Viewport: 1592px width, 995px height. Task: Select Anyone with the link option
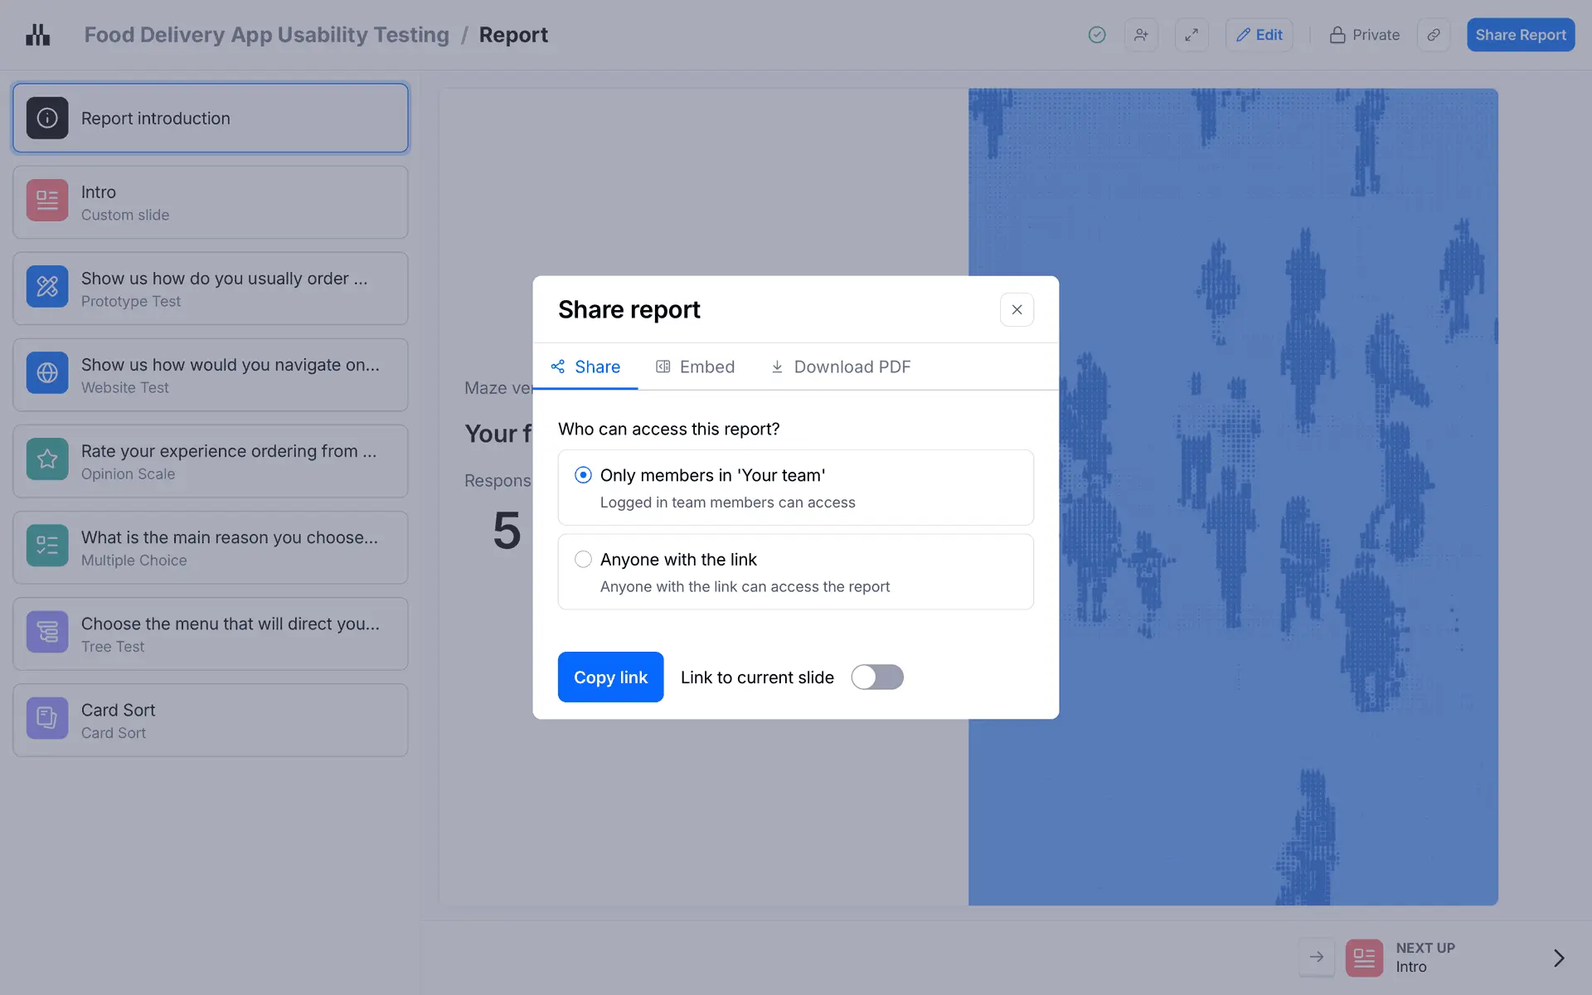tap(583, 560)
